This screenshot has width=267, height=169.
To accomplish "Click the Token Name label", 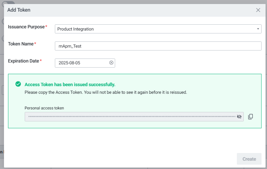I will [x=21, y=44].
